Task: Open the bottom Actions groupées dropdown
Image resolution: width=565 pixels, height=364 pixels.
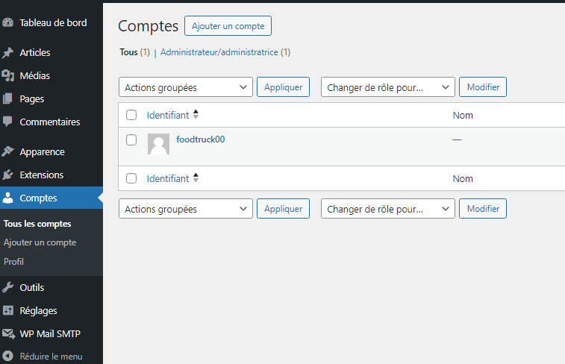Action: click(186, 210)
